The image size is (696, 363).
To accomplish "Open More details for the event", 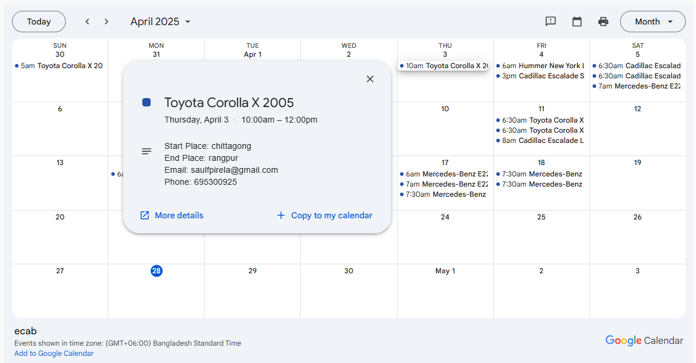I will (172, 216).
